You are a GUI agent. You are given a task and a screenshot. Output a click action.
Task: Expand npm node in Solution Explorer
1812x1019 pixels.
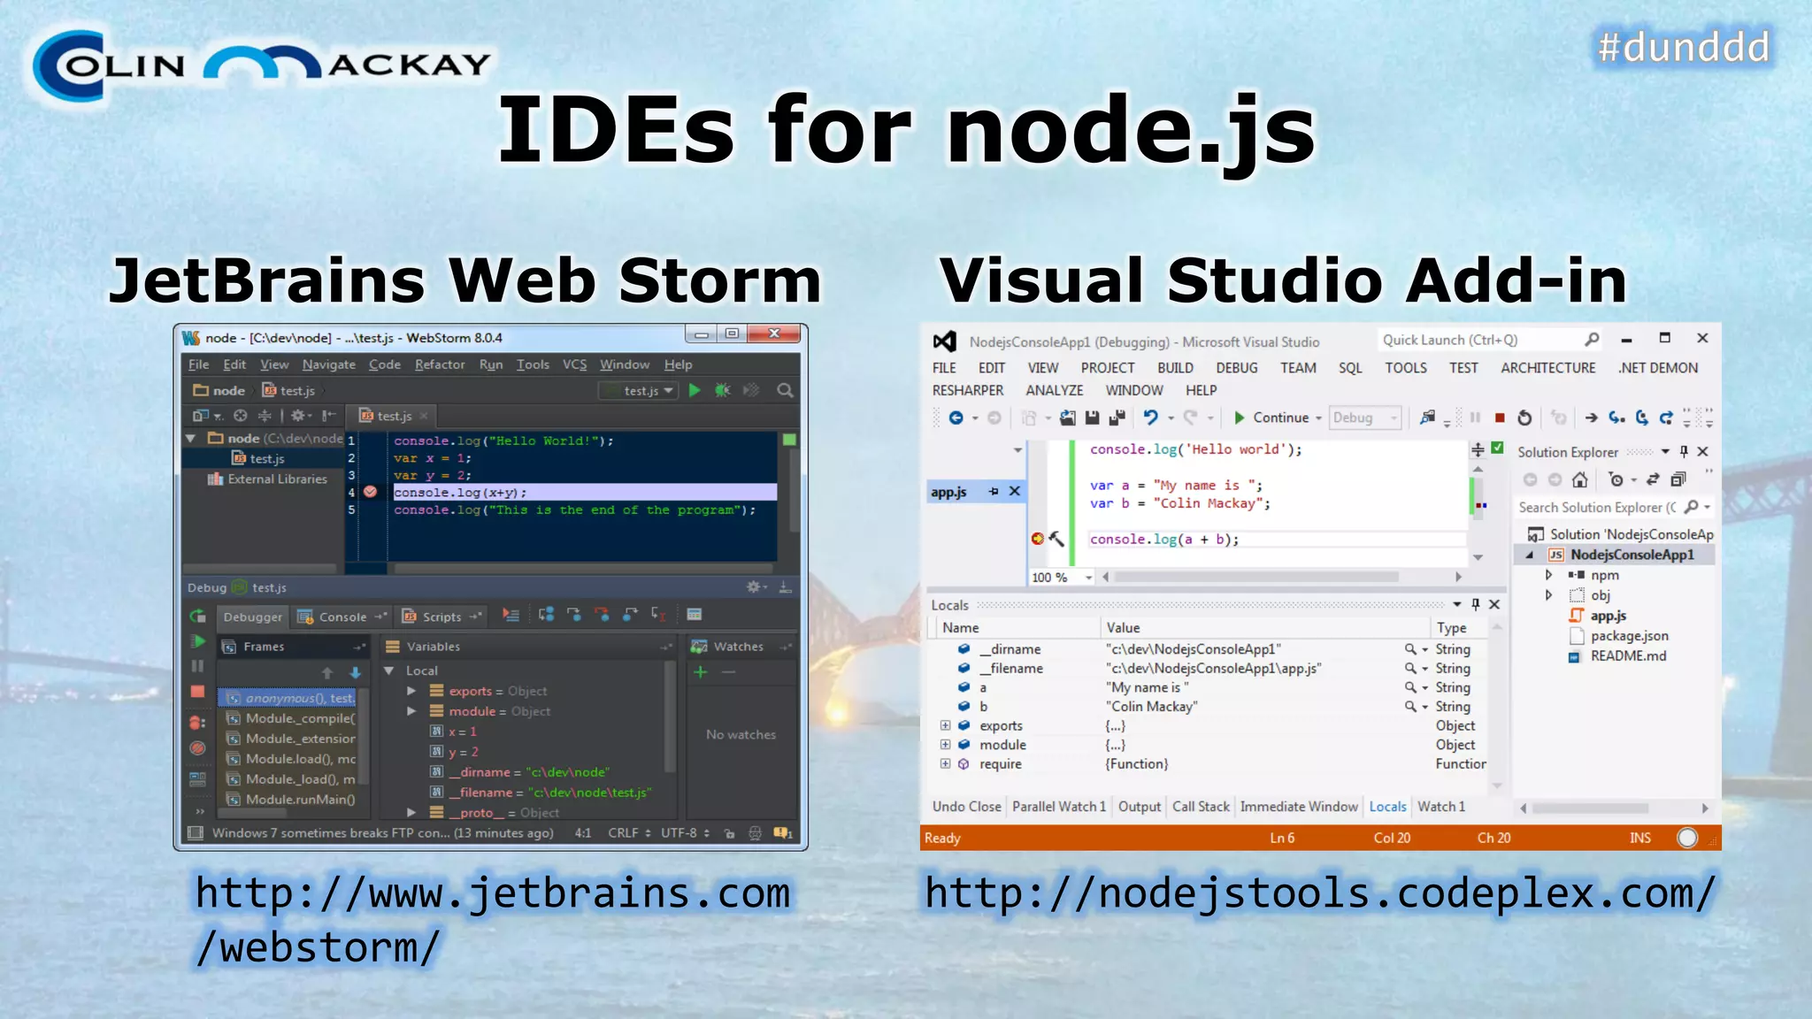tap(1549, 575)
